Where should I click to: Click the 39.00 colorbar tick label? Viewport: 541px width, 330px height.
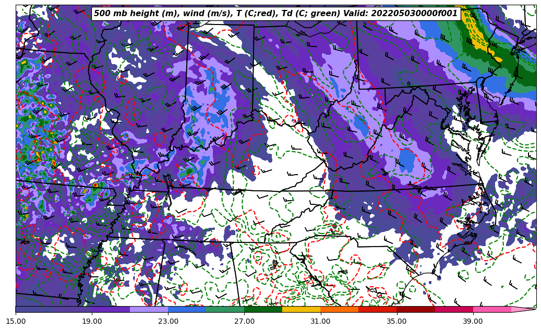[473, 322]
